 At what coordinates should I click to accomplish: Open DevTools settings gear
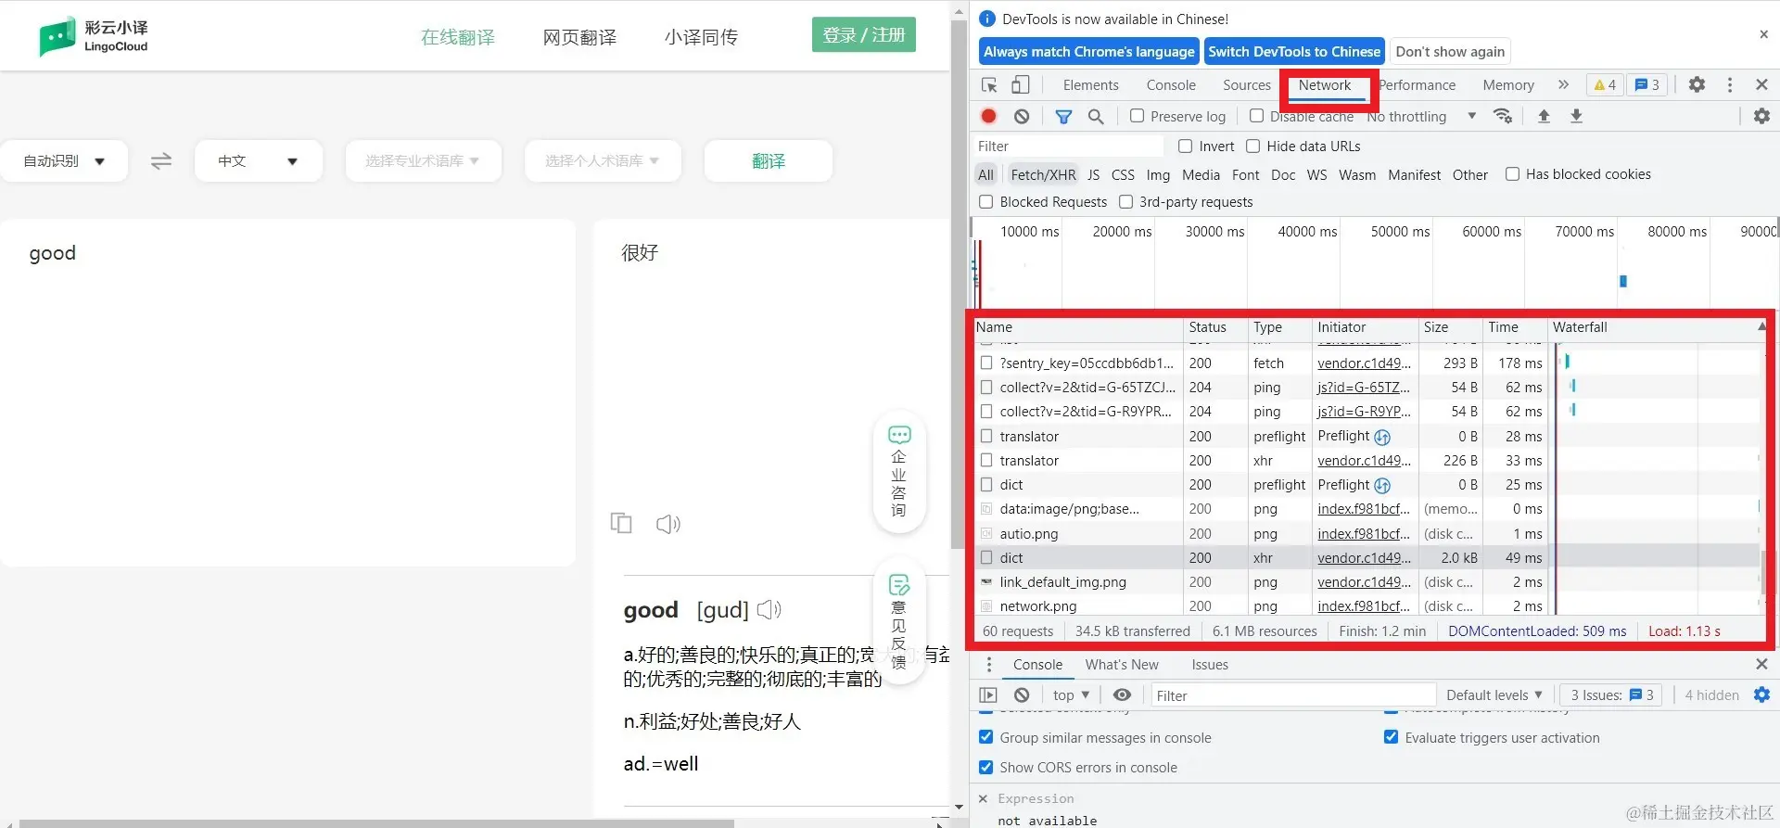(x=1697, y=84)
